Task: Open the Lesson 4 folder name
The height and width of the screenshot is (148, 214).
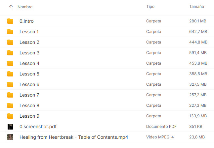Action: (29, 63)
